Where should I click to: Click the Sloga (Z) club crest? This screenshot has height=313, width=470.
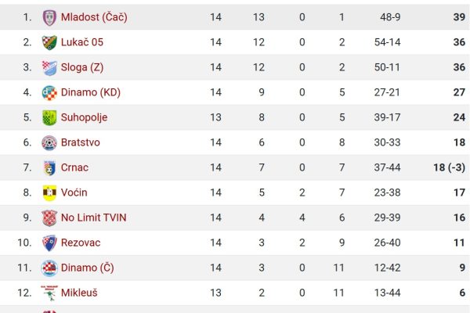coord(49,68)
